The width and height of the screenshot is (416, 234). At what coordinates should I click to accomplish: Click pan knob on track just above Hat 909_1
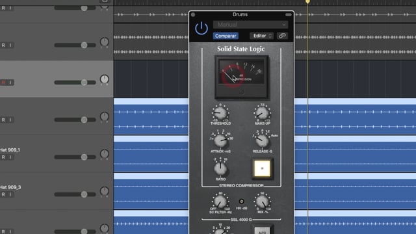(x=105, y=117)
